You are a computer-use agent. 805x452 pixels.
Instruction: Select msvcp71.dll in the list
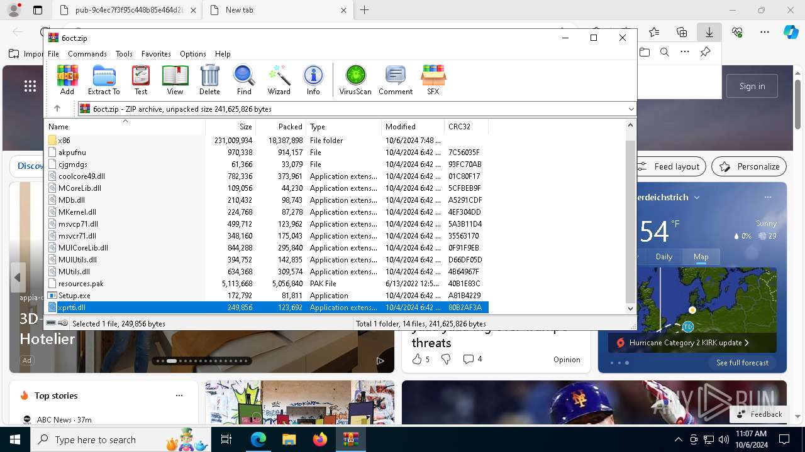pyautogui.click(x=267, y=224)
